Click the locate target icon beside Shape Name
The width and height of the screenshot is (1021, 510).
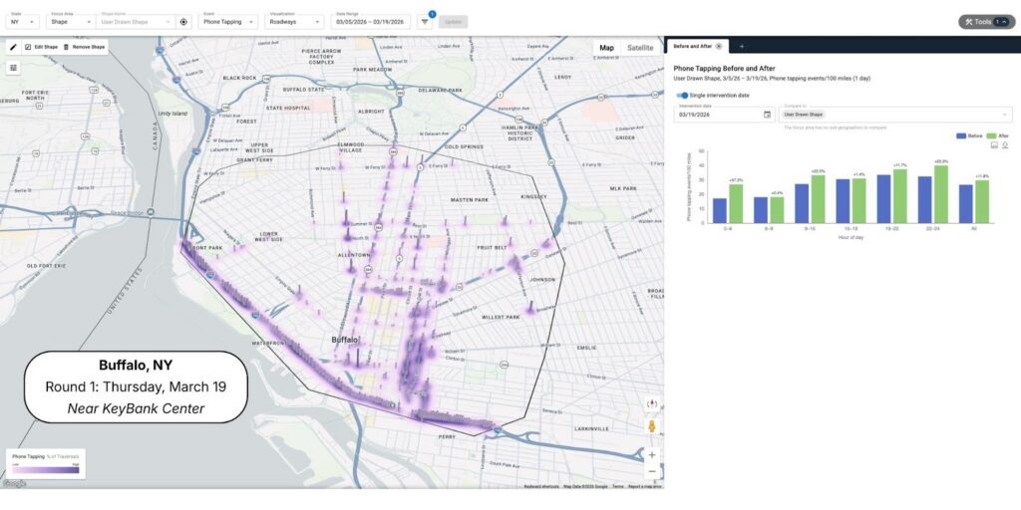tap(182, 21)
